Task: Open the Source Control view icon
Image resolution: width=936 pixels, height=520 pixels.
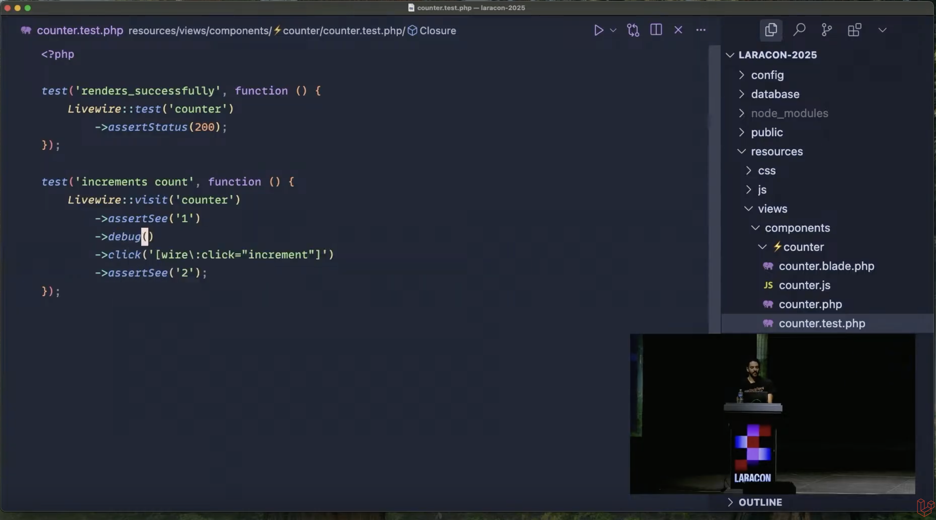Action: click(827, 30)
